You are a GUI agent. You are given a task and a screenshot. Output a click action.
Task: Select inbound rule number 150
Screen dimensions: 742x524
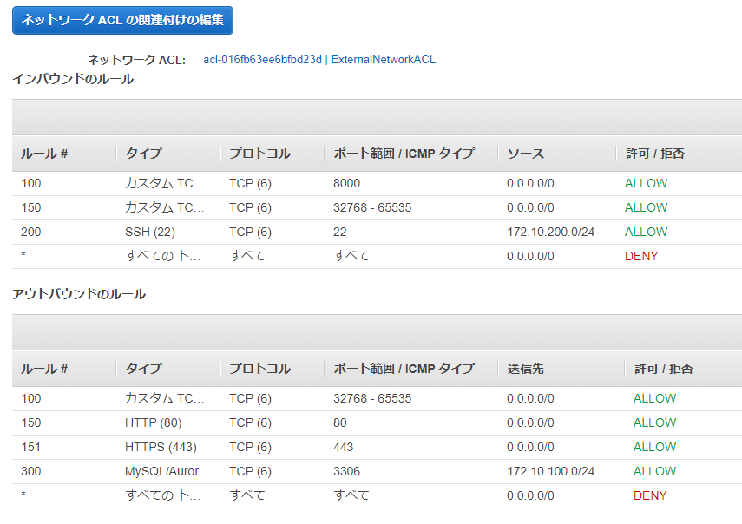point(30,207)
